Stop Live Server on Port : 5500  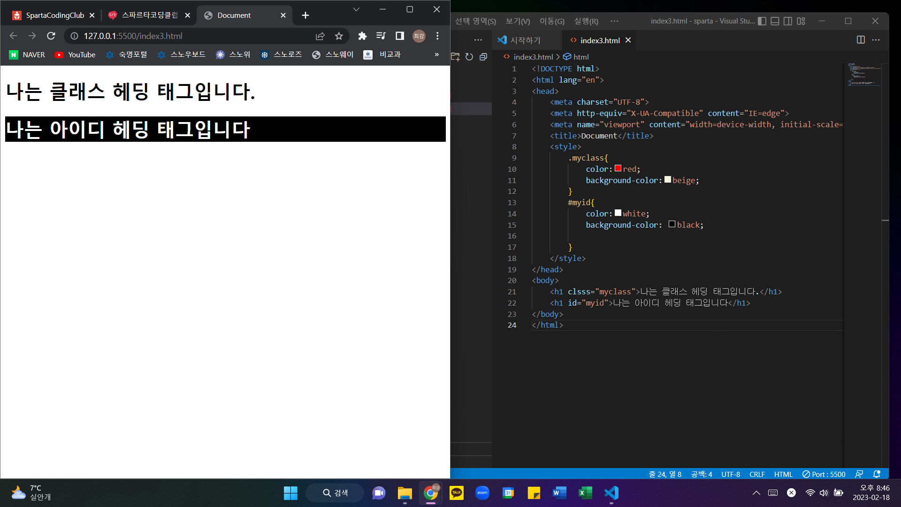pos(824,474)
